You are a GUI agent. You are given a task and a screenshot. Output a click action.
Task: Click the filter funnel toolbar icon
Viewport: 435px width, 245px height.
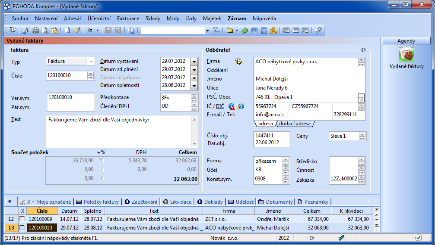point(217,30)
